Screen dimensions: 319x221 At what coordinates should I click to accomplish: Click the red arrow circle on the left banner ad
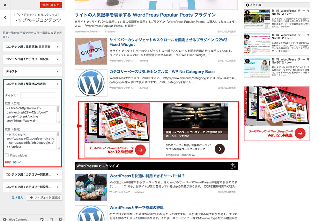point(140,150)
